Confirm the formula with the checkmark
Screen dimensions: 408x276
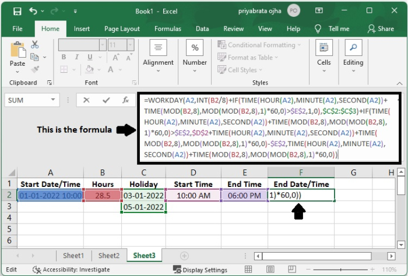pos(106,100)
